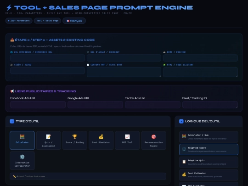Click the Logique de l'outil panel header
This screenshot has width=248, height=186.
point(209,121)
